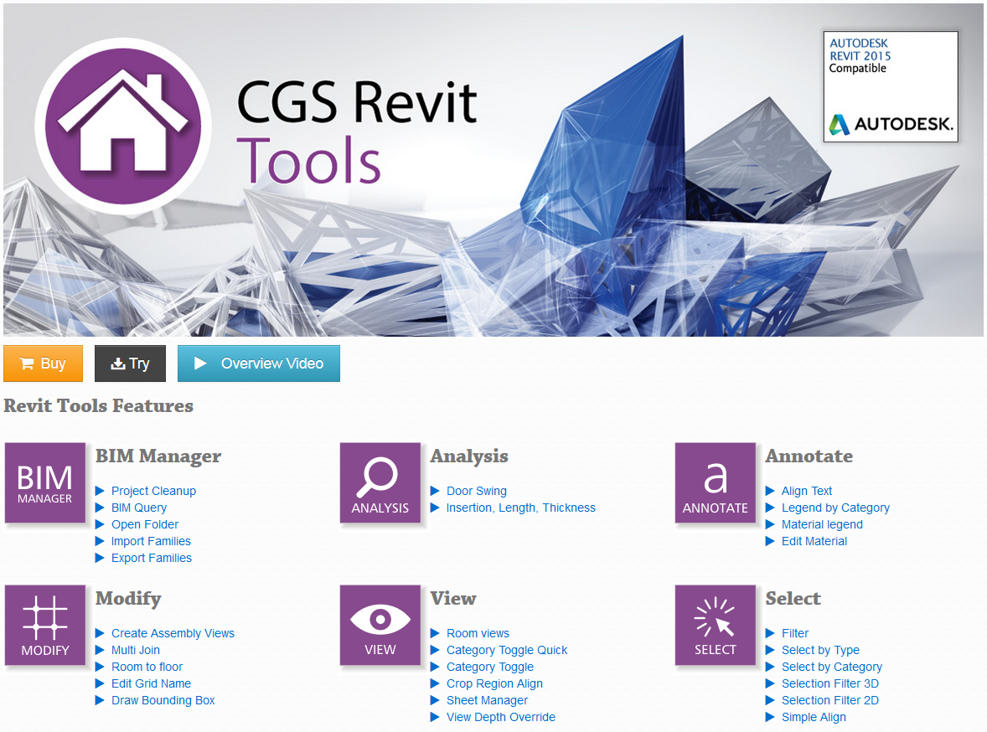Click the Modify grid icon
The height and width of the screenshot is (732, 987).
(45, 625)
